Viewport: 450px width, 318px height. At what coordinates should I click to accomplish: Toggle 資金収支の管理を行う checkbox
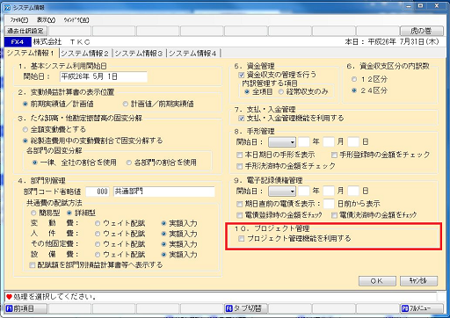(242, 76)
